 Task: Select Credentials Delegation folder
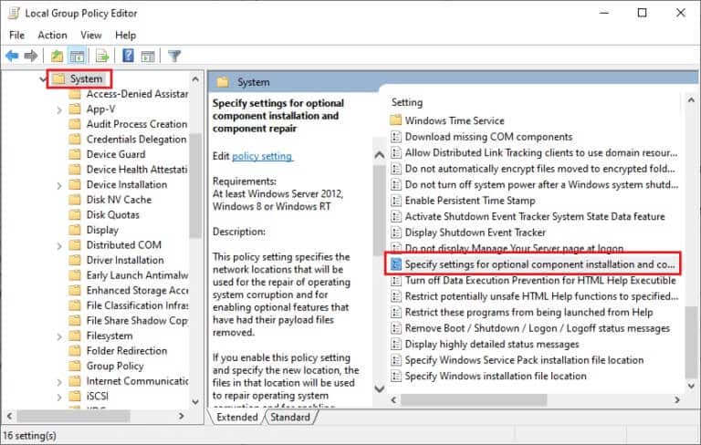[128, 140]
